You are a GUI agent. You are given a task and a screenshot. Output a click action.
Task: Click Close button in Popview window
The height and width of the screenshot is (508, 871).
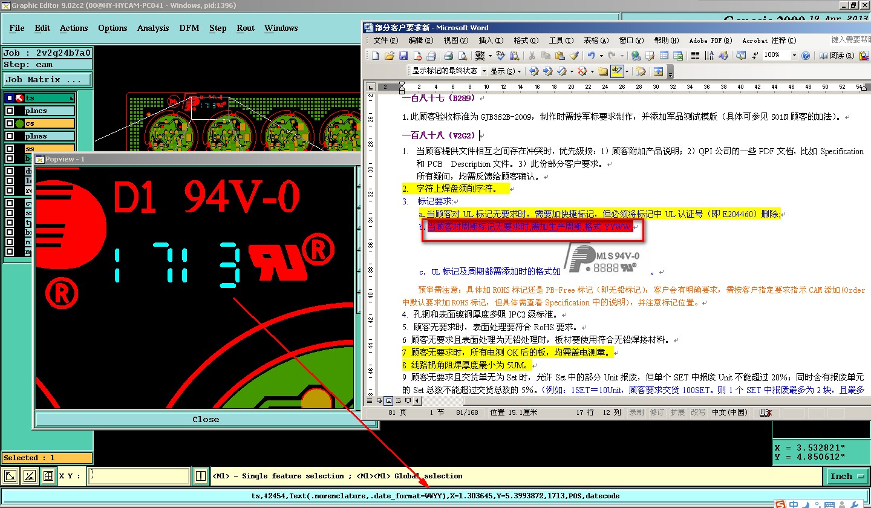point(206,419)
